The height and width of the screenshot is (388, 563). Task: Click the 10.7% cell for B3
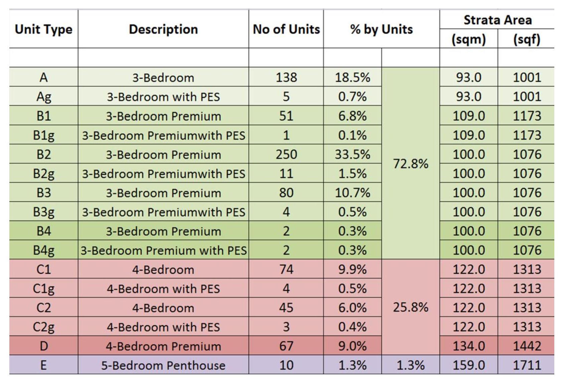353,192
